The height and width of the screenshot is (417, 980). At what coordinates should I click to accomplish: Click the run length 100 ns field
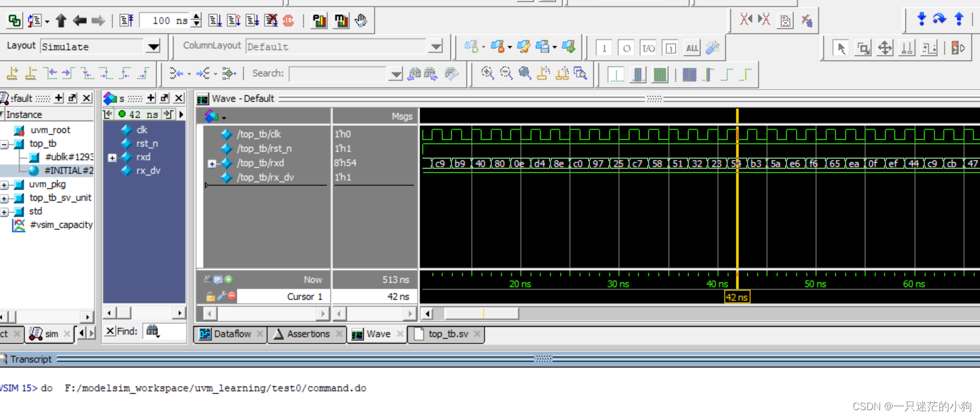[x=165, y=21]
